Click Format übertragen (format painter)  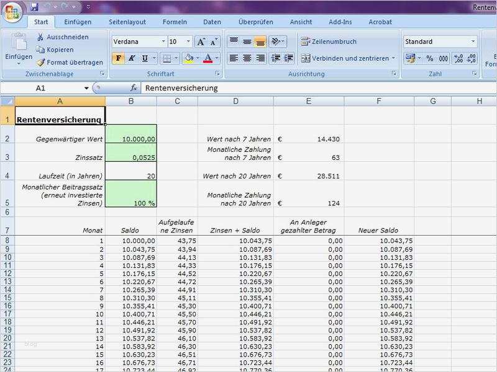[x=69, y=63]
